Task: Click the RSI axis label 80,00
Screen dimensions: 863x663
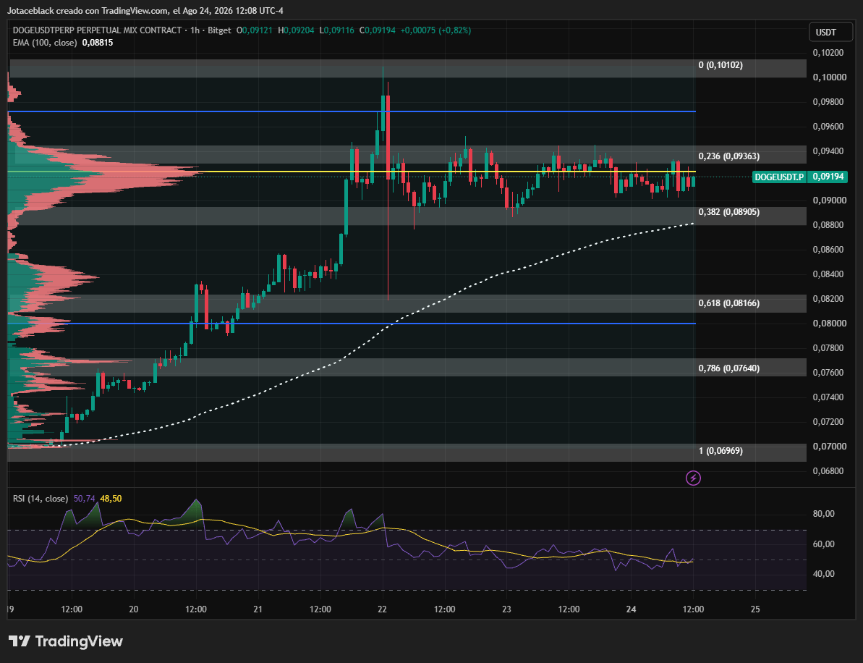Action: click(824, 514)
